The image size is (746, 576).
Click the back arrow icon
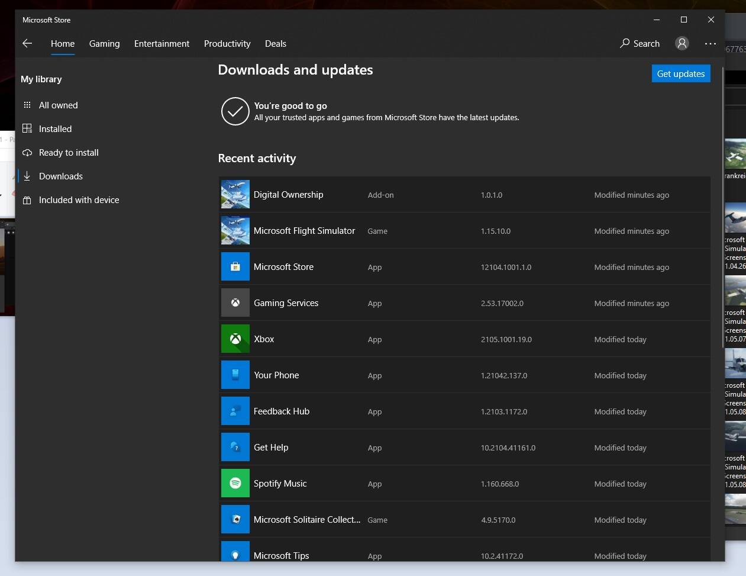click(27, 43)
